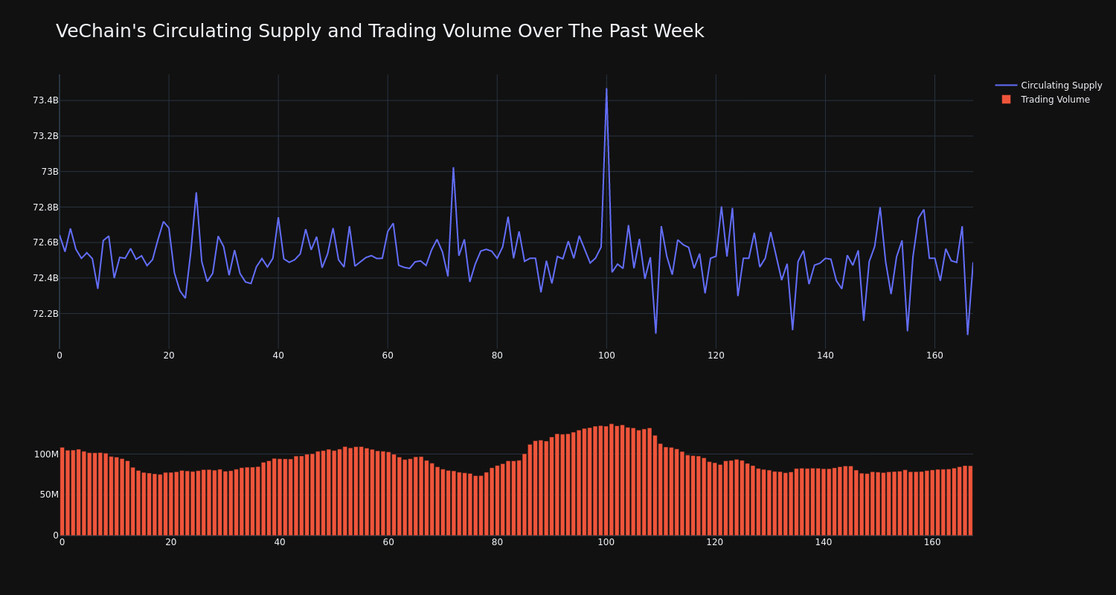1116x595 pixels.
Task: Click the 72.6B y-axis label
Action: pyautogui.click(x=45, y=242)
